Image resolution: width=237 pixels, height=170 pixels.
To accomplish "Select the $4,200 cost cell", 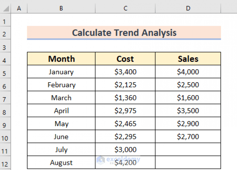I will click(125, 163).
